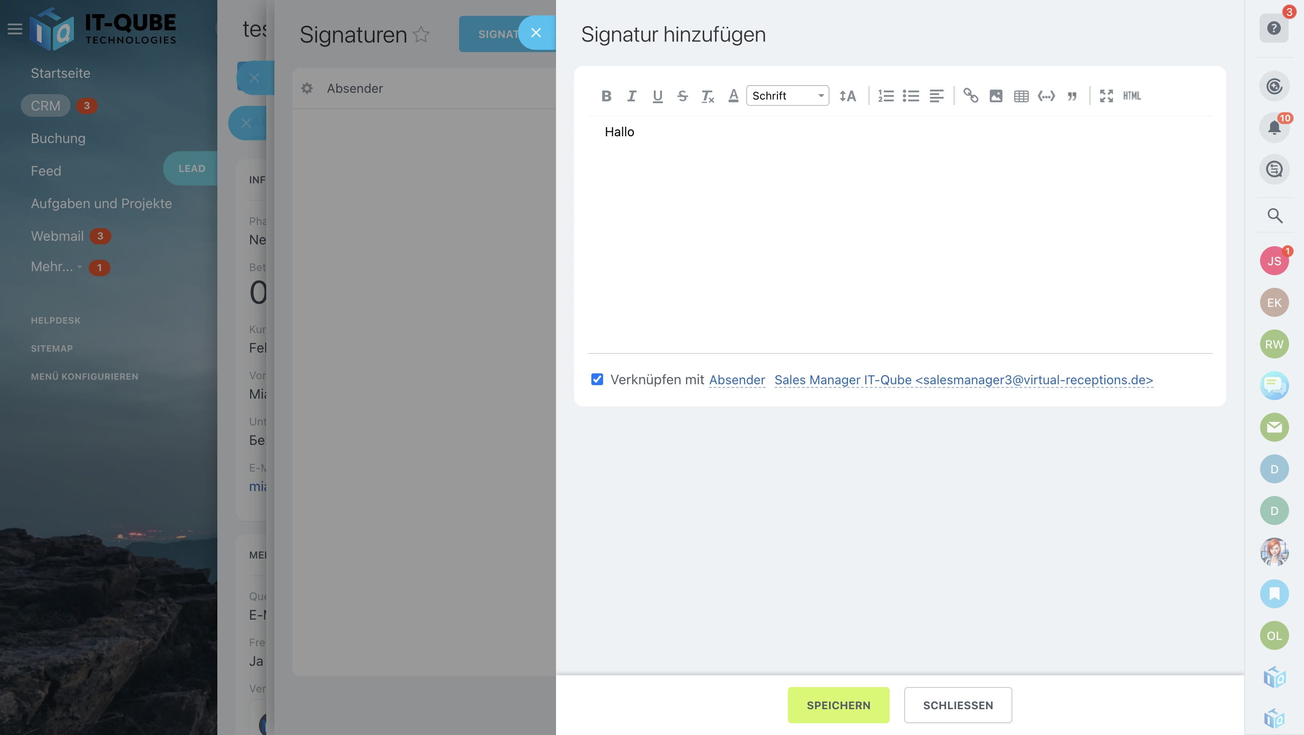Screen dimensions: 1304x735
Task: Open Webmail from the left menu
Action: pyautogui.click(x=57, y=236)
